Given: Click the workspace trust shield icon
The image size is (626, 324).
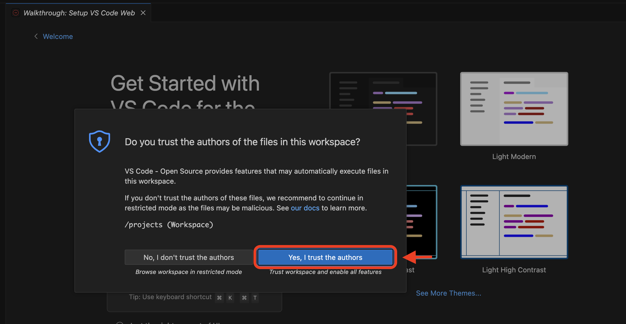Looking at the screenshot, I should (99, 141).
